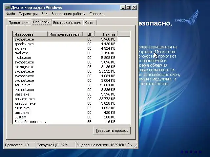210x157 pixels.
Task: Click the 3 896 КБ memory value
Action: [108, 62]
